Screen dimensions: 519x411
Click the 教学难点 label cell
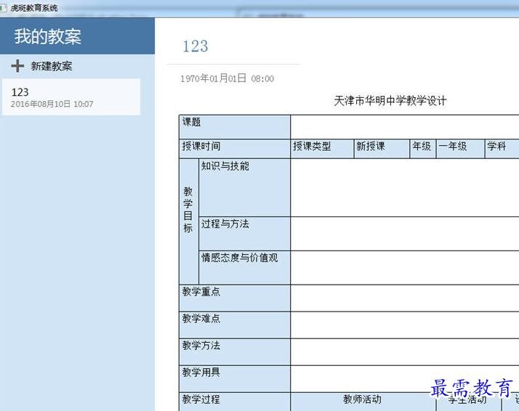[x=235, y=325]
